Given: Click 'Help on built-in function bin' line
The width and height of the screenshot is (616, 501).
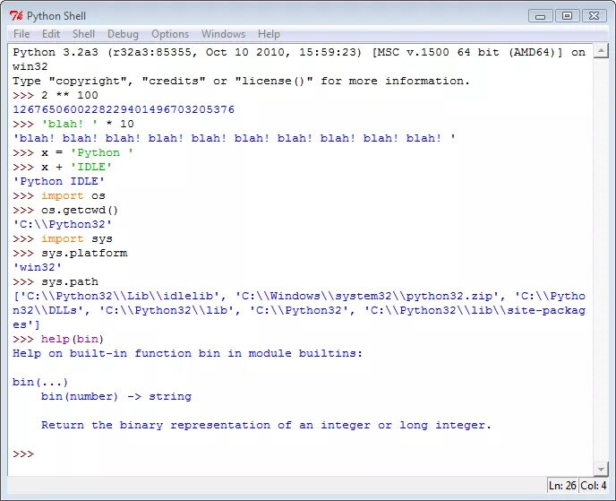Looking at the screenshot, I should (187, 353).
